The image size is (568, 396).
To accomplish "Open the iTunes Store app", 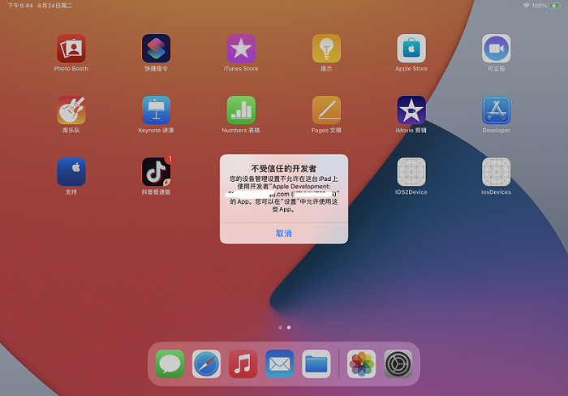I will 241,49.
